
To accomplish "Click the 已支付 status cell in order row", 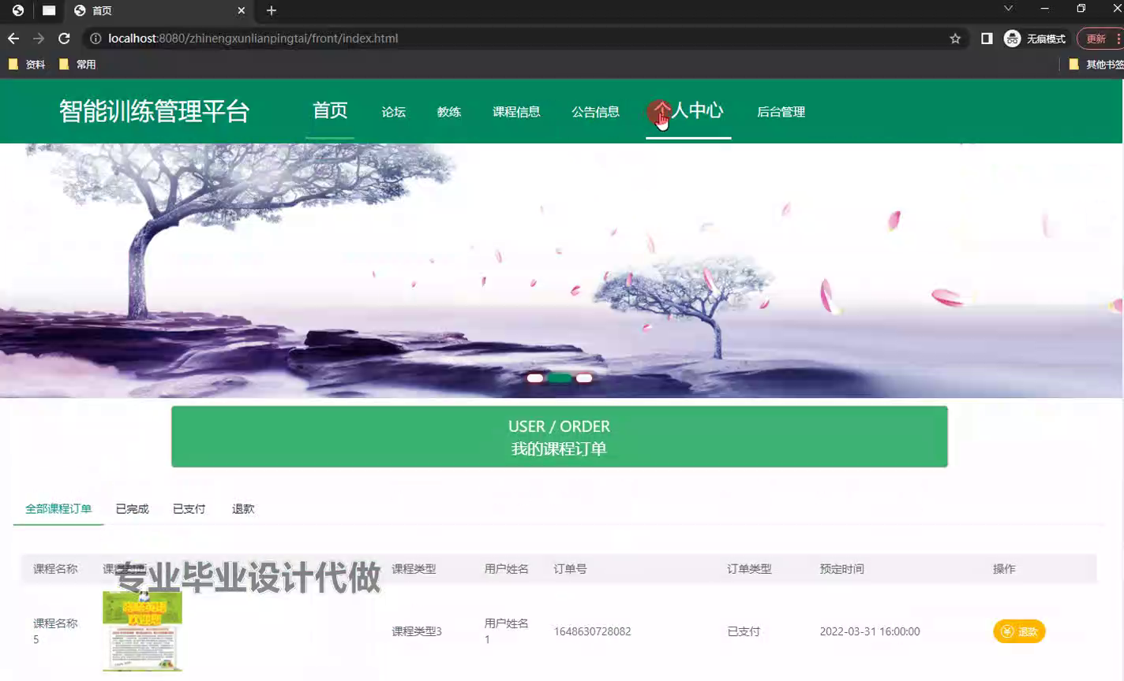I will (744, 631).
